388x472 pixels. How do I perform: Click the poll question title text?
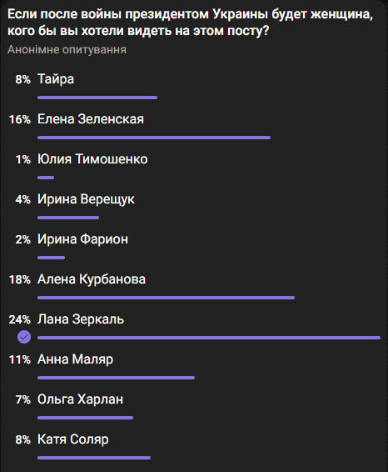click(190, 23)
